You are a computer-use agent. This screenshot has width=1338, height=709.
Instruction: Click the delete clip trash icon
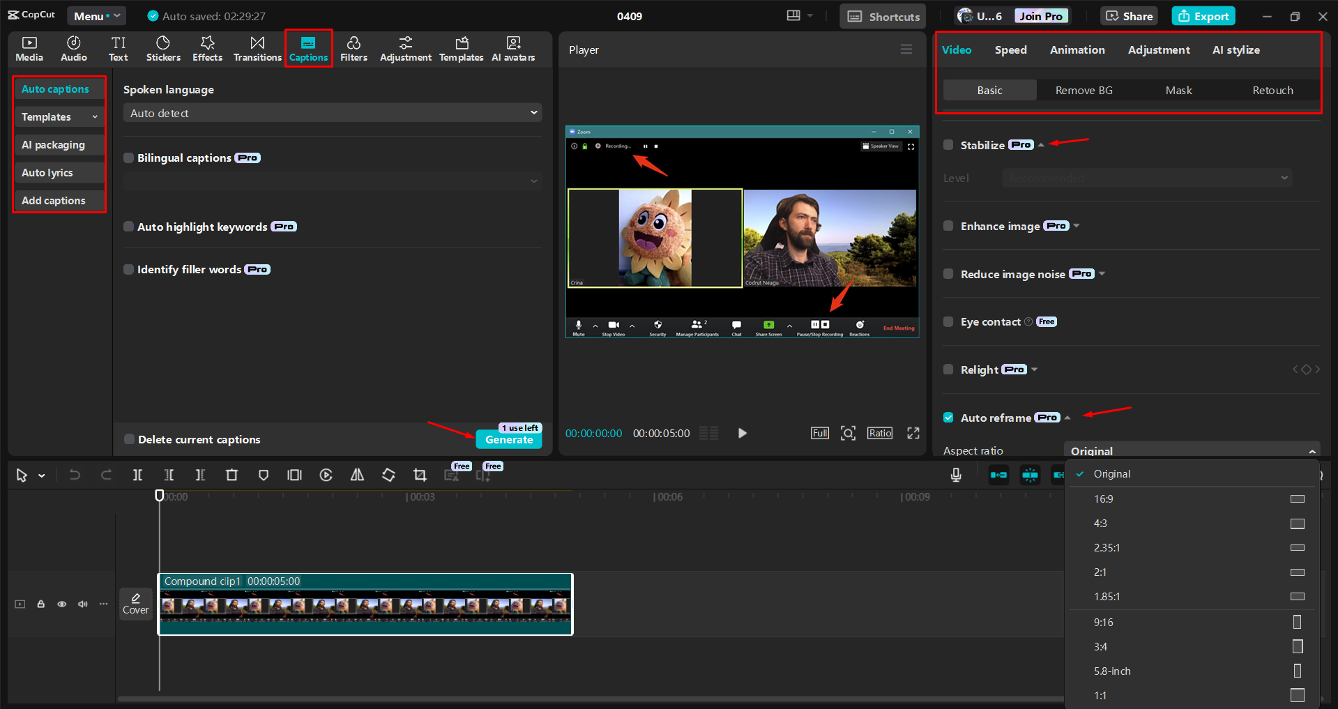point(231,475)
